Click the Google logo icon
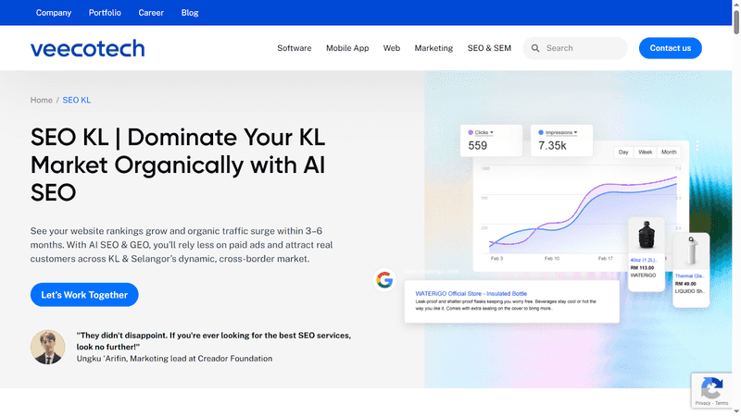 click(x=383, y=280)
